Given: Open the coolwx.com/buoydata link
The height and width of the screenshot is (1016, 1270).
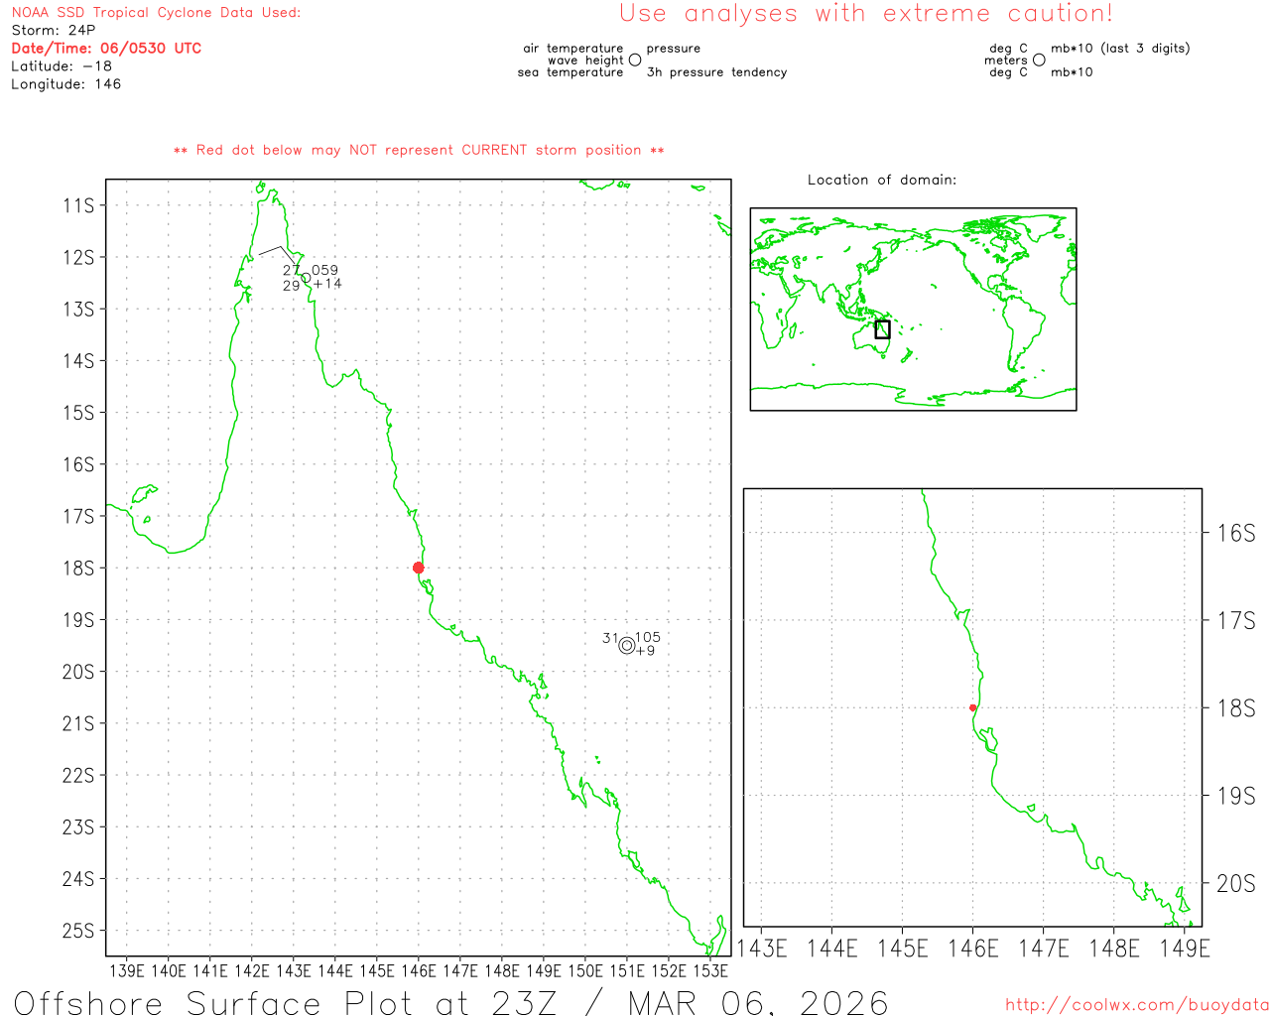Looking at the screenshot, I should (x=1137, y=1005).
